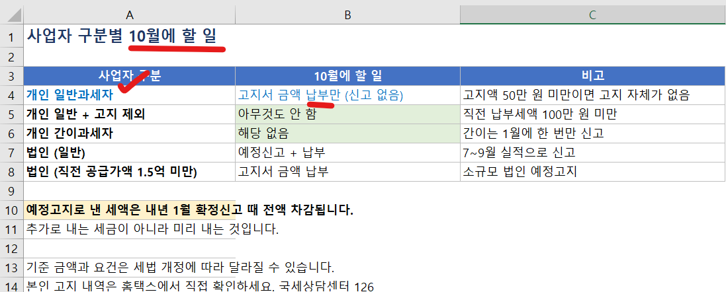Select cell '법인 (일반)'

point(129,153)
